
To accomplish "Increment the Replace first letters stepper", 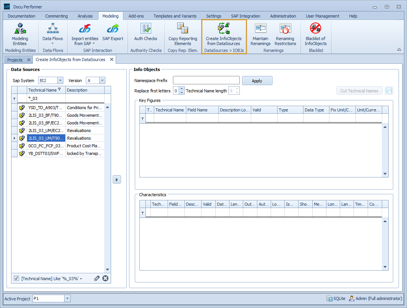I will click(x=181, y=89).
